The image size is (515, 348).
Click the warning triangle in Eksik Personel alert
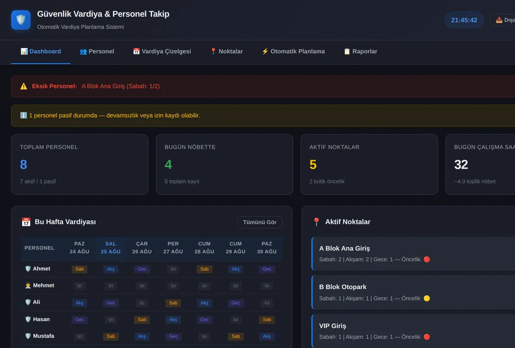coord(24,86)
